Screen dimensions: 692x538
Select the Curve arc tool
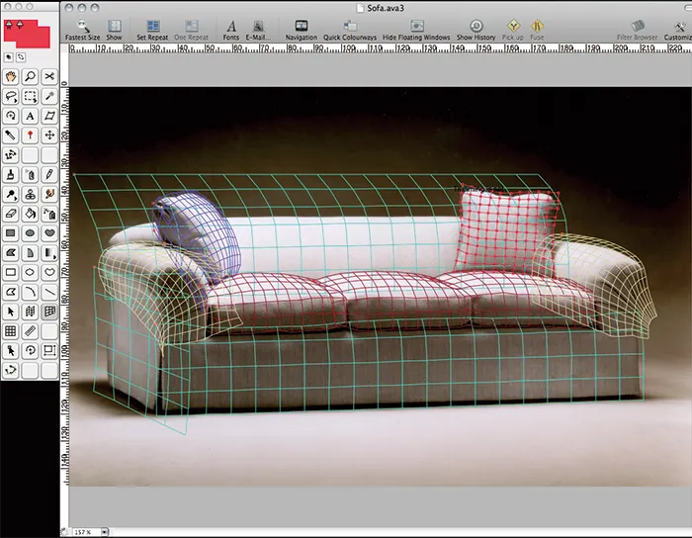tap(30, 292)
